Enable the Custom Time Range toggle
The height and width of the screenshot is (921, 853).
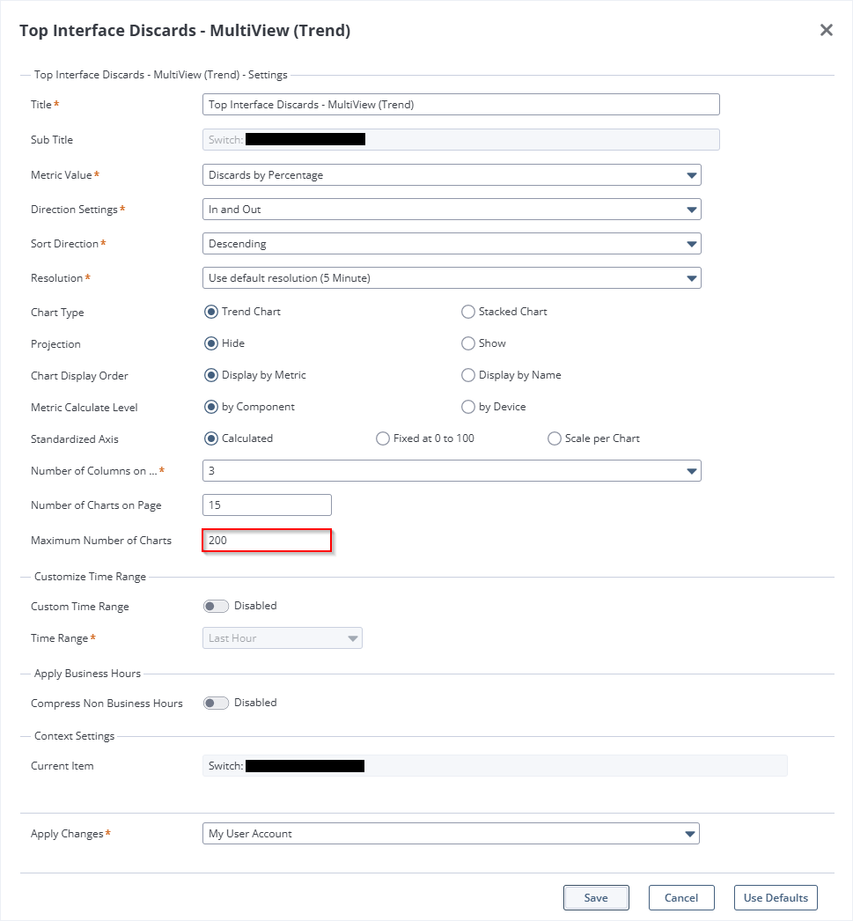tap(216, 606)
